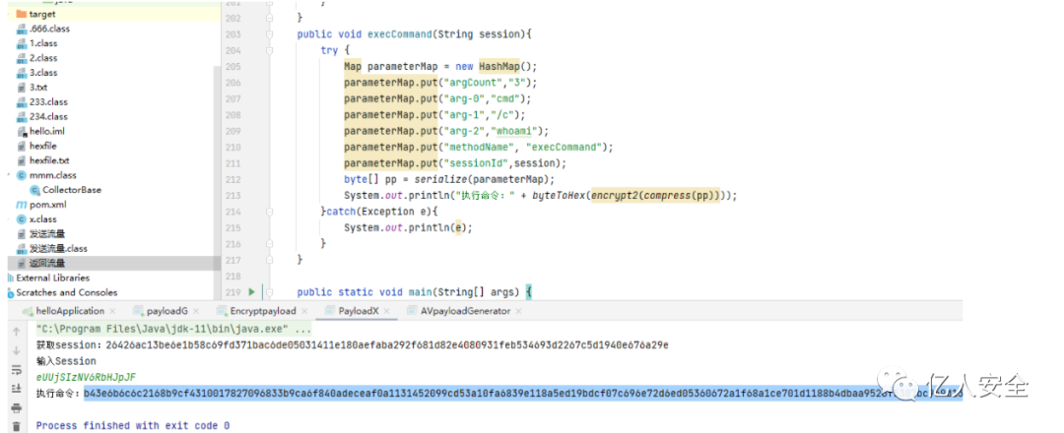Select 234.class in the project tree
Viewport: 1064px width, 433px height.
48,116
